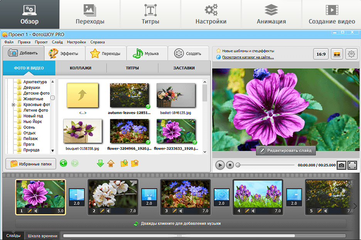Select the Нью Йорк folder

pos(32,122)
